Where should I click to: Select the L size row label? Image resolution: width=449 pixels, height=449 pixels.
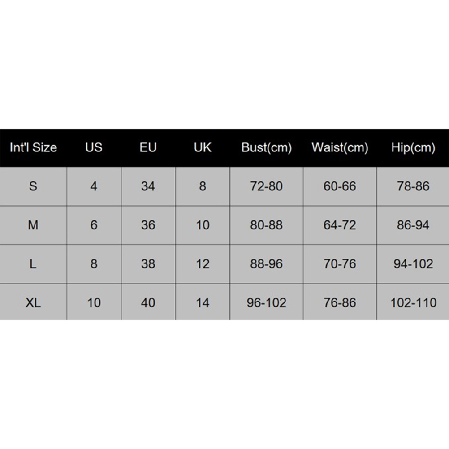(33, 264)
